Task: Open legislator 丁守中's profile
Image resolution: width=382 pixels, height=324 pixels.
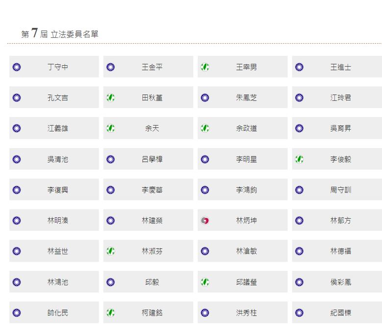Action: click(x=58, y=67)
